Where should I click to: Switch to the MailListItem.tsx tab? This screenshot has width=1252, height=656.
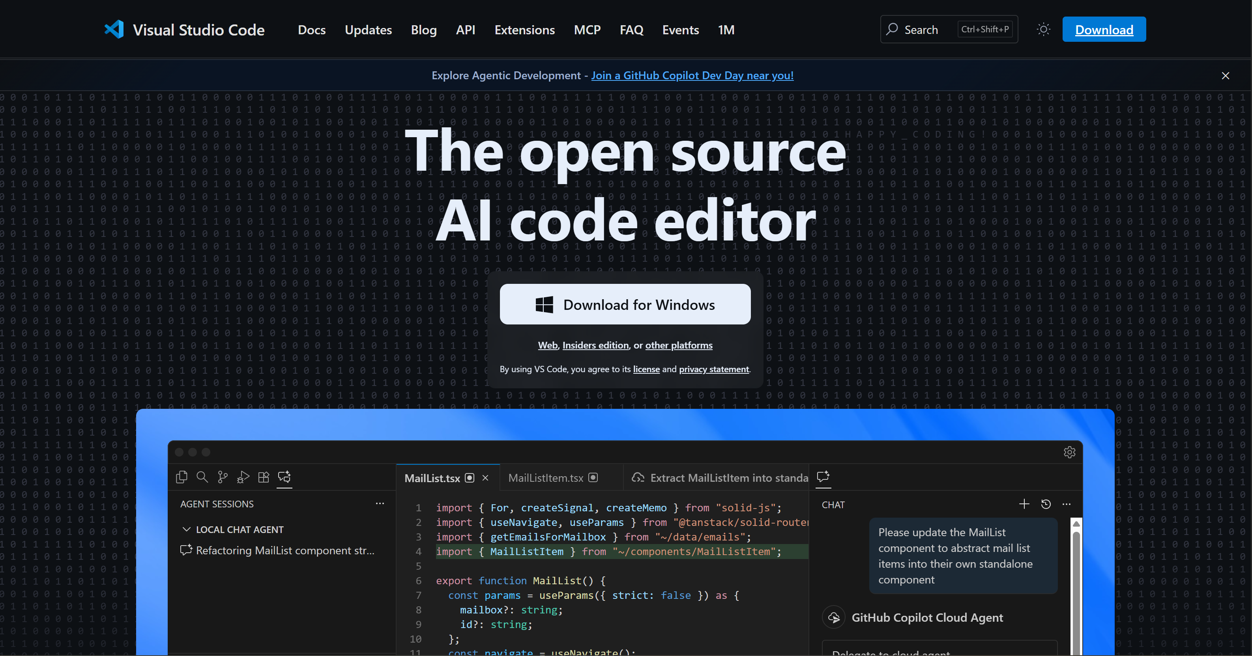click(x=561, y=478)
